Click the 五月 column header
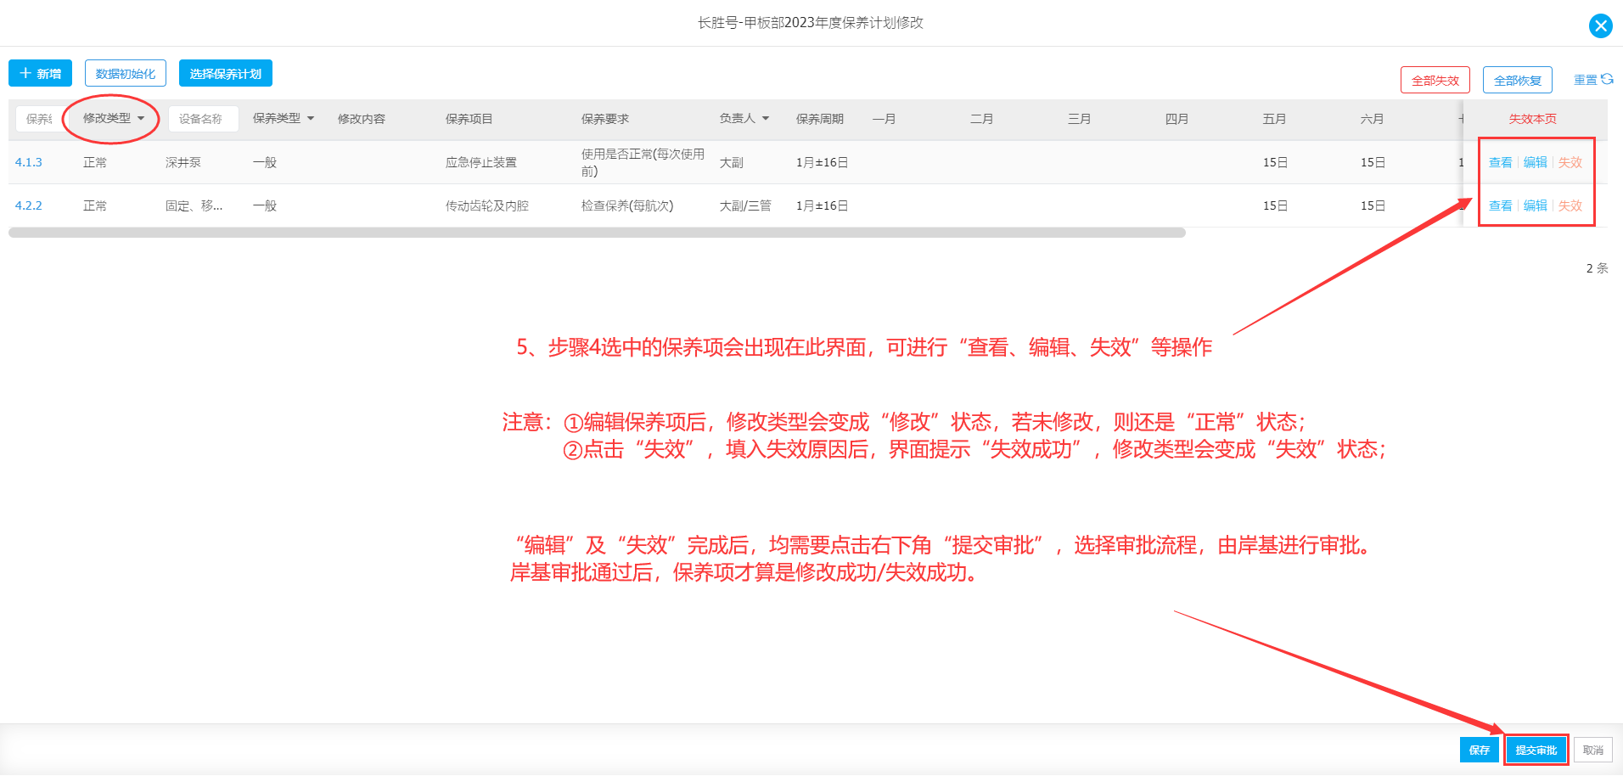 click(x=1274, y=119)
